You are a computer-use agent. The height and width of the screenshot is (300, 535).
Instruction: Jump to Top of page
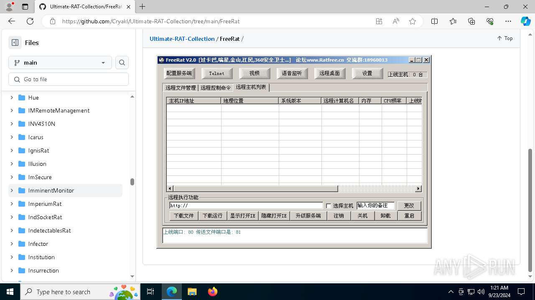coord(504,38)
